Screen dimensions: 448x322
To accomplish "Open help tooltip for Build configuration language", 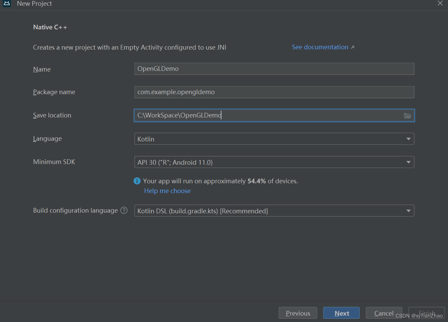I will coord(124,210).
